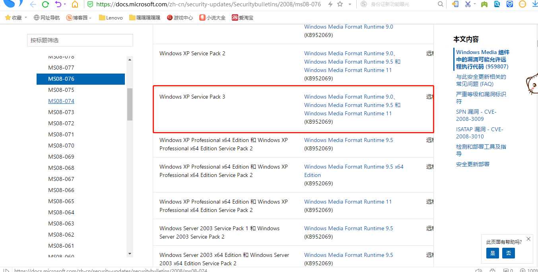
Task: Click the sidebar scrollbar up arrow
Action: coord(130,60)
